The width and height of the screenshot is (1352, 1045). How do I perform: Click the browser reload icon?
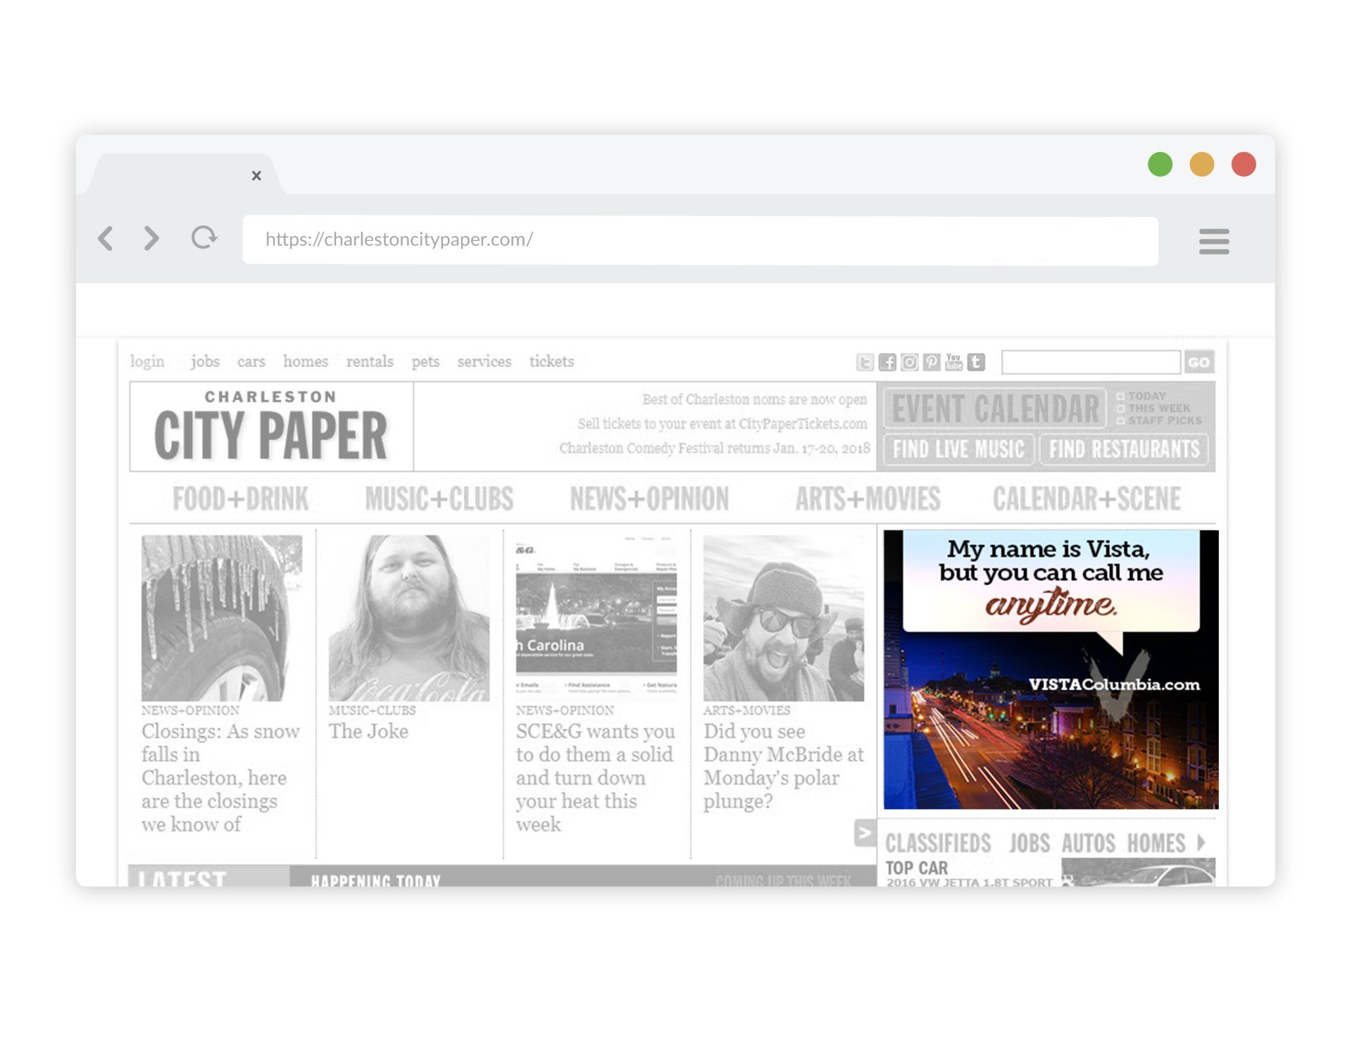[x=204, y=238]
